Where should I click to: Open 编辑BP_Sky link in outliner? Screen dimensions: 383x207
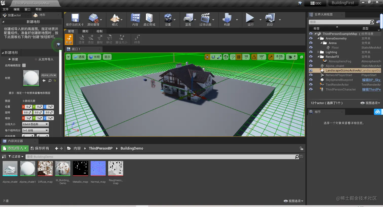tap(371, 80)
